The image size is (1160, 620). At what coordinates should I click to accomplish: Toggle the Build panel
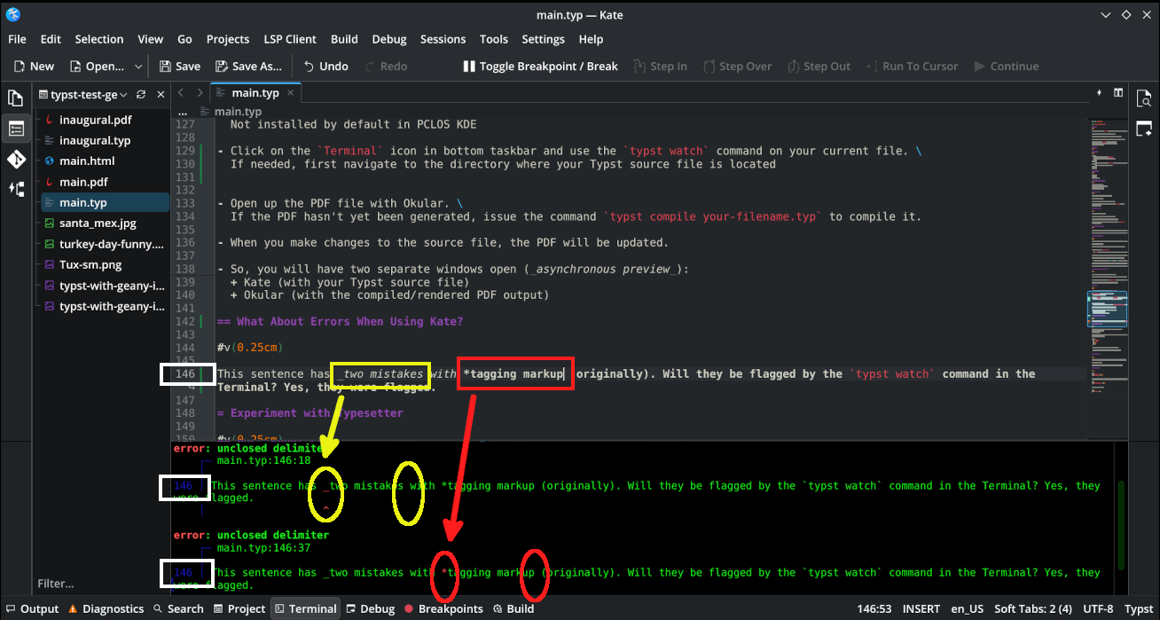pos(513,608)
